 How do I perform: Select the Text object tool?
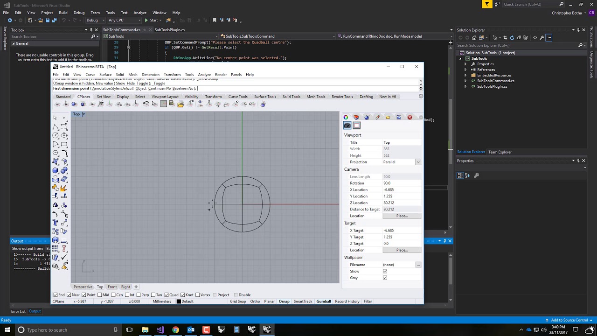coord(56,223)
